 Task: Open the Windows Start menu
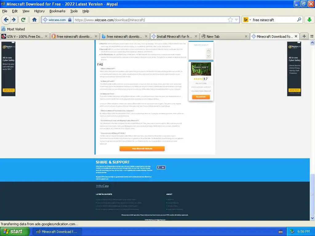coord(15,232)
